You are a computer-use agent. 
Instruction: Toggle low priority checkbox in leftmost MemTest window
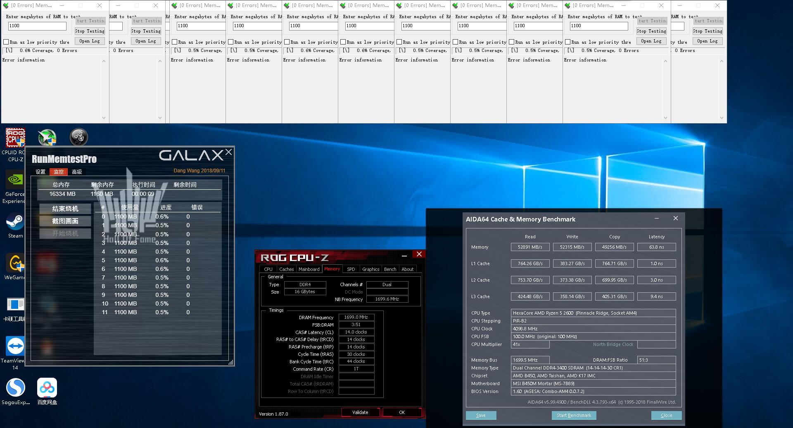(6, 42)
